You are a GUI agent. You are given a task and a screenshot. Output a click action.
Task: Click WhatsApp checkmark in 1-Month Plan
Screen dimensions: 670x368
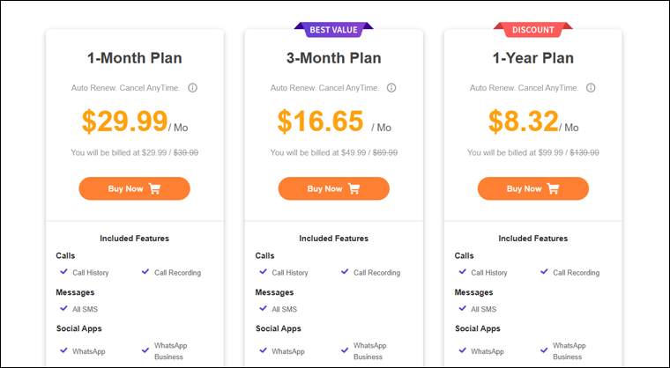[x=63, y=350]
